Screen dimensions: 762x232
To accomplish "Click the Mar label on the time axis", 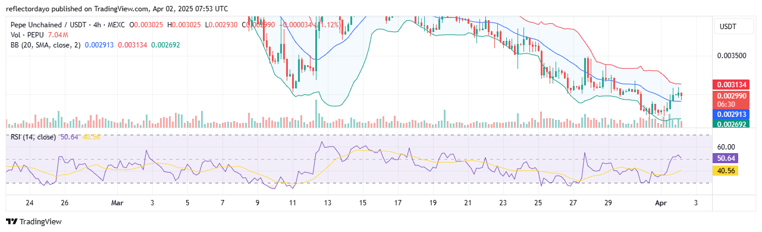I will pyautogui.click(x=118, y=203).
